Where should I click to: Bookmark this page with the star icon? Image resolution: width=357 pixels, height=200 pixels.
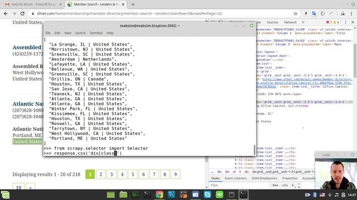pyautogui.click(x=296, y=13)
